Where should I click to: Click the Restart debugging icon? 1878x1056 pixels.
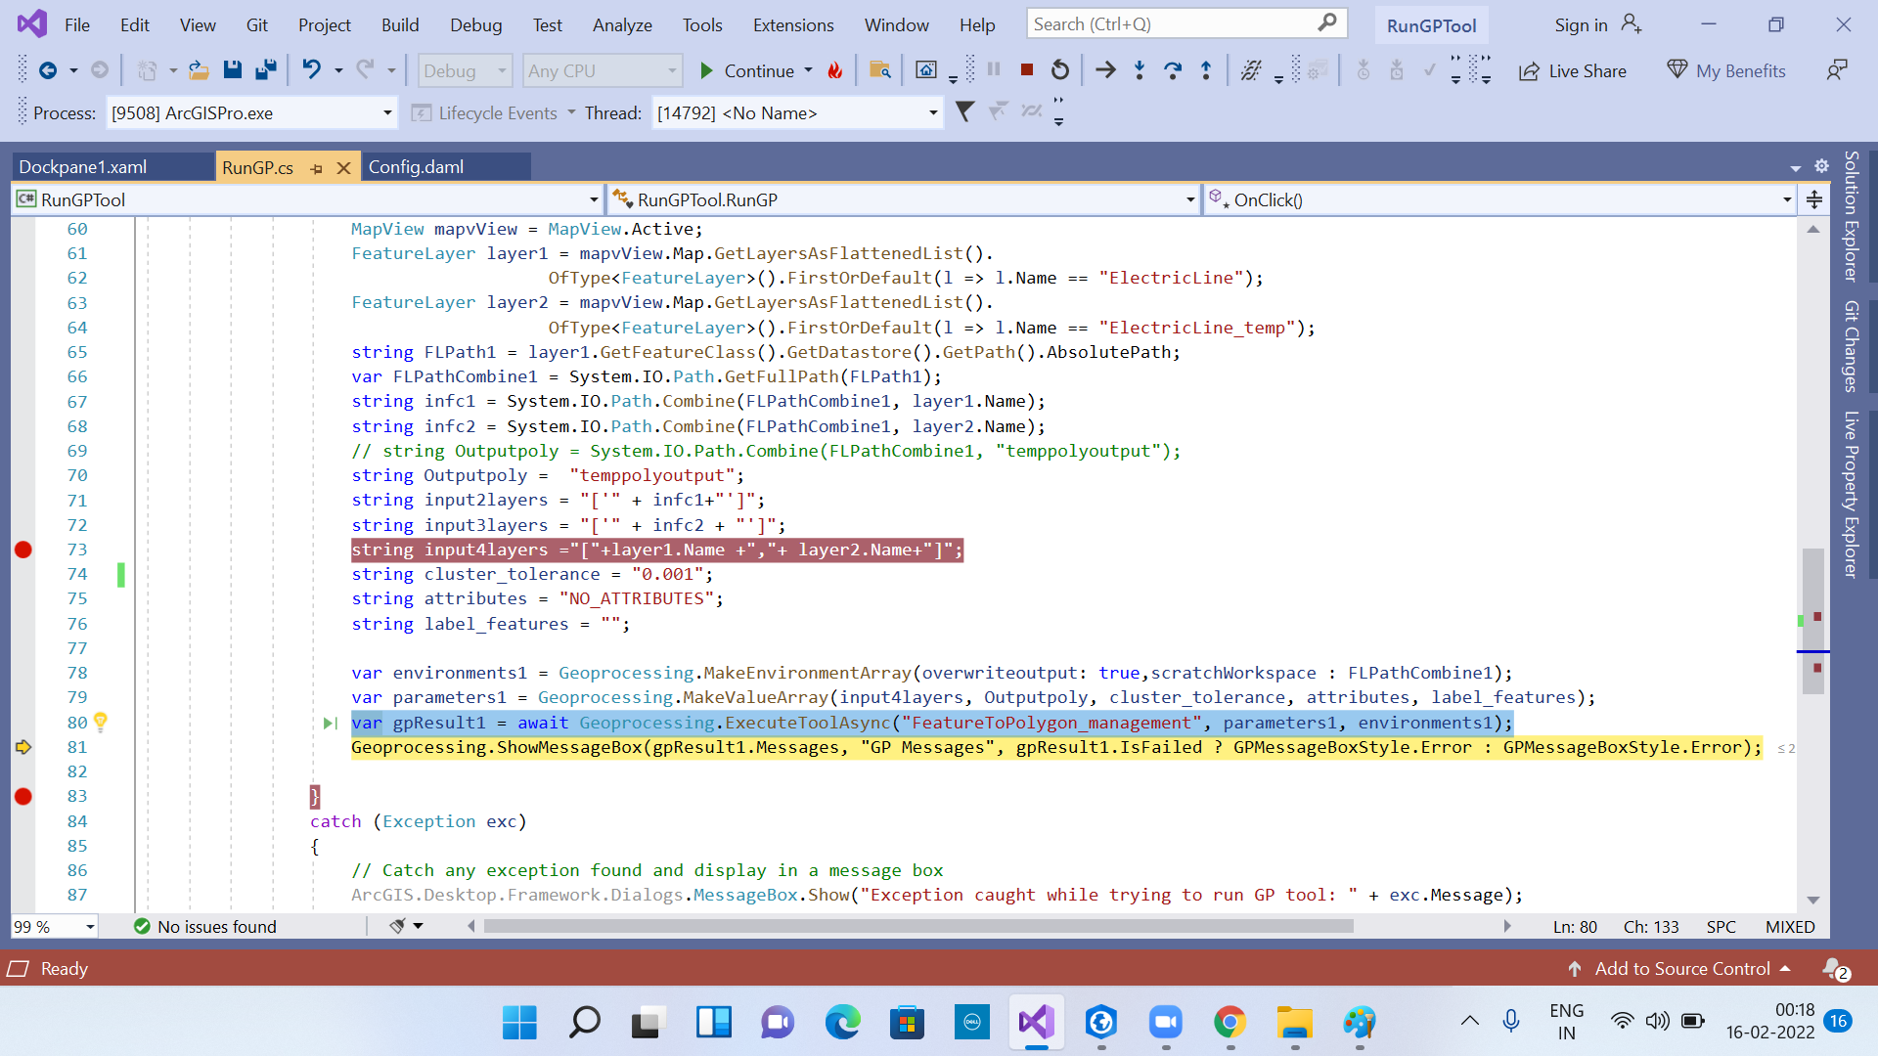click(x=1060, y=69)
